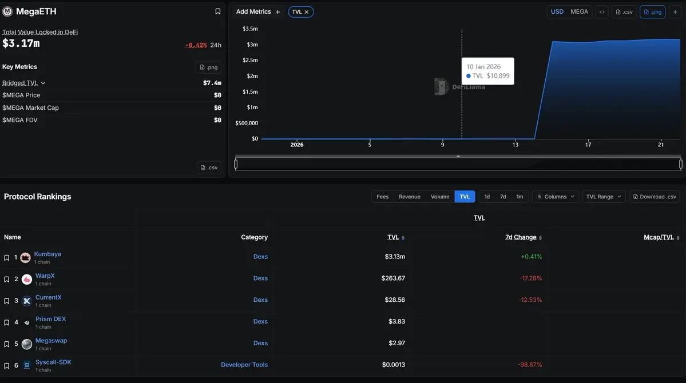Sort table by 7d Change column
Viewport: 686px width, 383px height.
click(524, 237)
